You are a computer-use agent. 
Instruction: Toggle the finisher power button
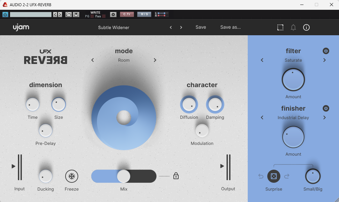click(326, 108)
